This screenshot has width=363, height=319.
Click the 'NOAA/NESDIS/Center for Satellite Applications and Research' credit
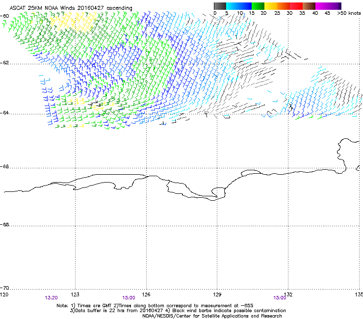click(x=212, y=316)
